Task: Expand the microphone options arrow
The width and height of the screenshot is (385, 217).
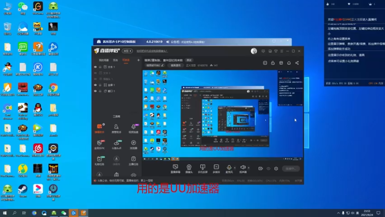Action: tap(235, 168)
